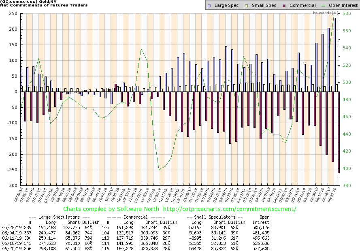Image resolution: width=360 pixels, height=251 pixels.
Task: Open the cotpricecharts.com URL text
Action: (233, 209)
